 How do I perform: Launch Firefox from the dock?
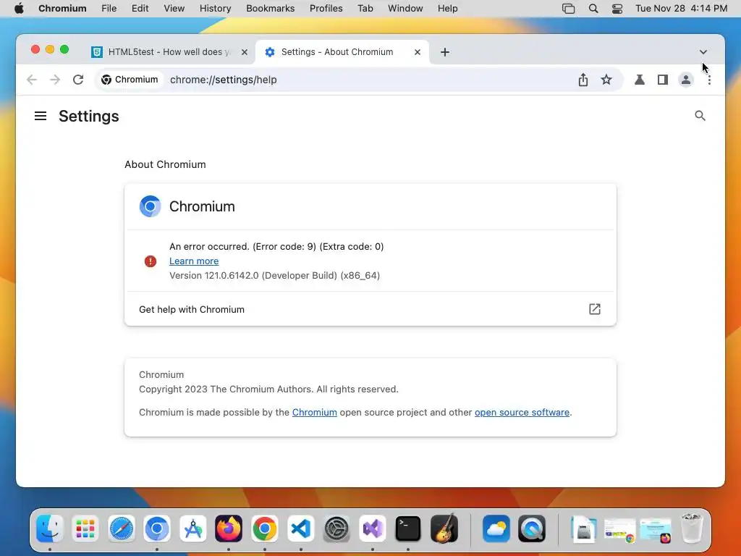(x=229, y=528)
